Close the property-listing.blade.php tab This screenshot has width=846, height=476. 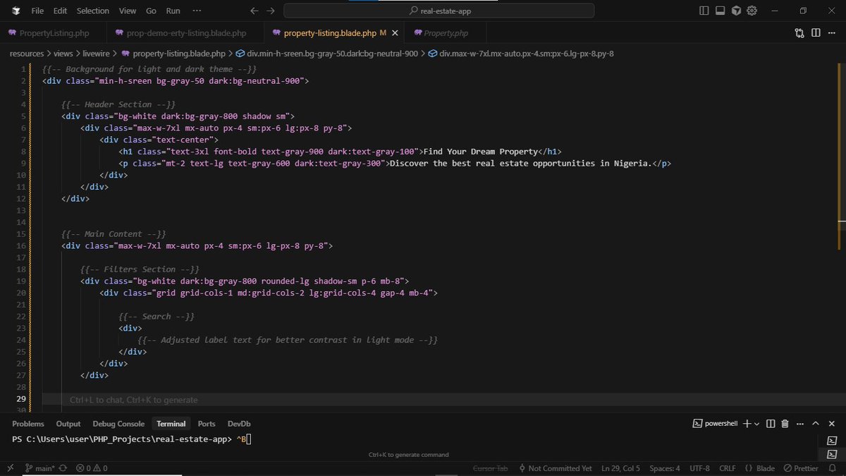(396, 33)
